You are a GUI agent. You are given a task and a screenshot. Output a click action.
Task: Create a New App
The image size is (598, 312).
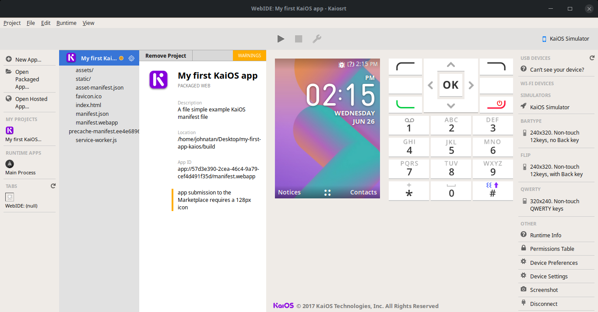tap(30, 59)
